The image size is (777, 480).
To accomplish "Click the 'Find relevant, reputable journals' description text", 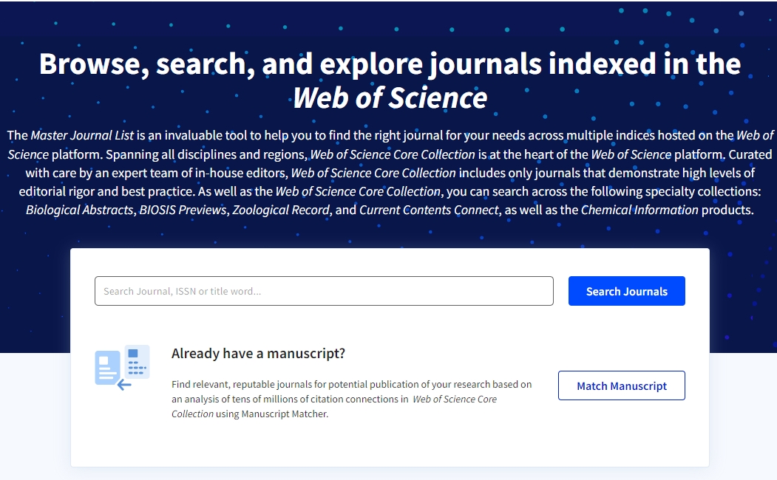I will [351, 399].
